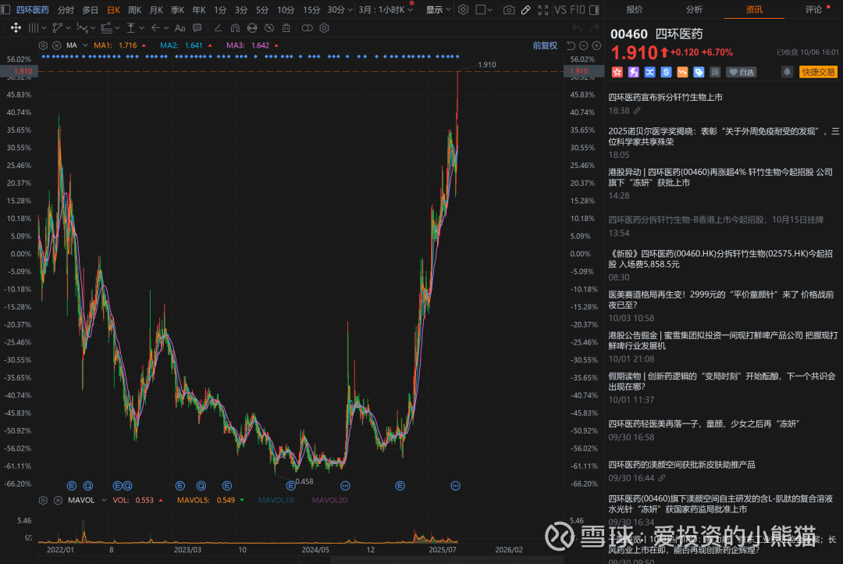The image size is (843, 564).
Task: Expand the 30分 interval dropdown
Action: [x=350, y=9]
